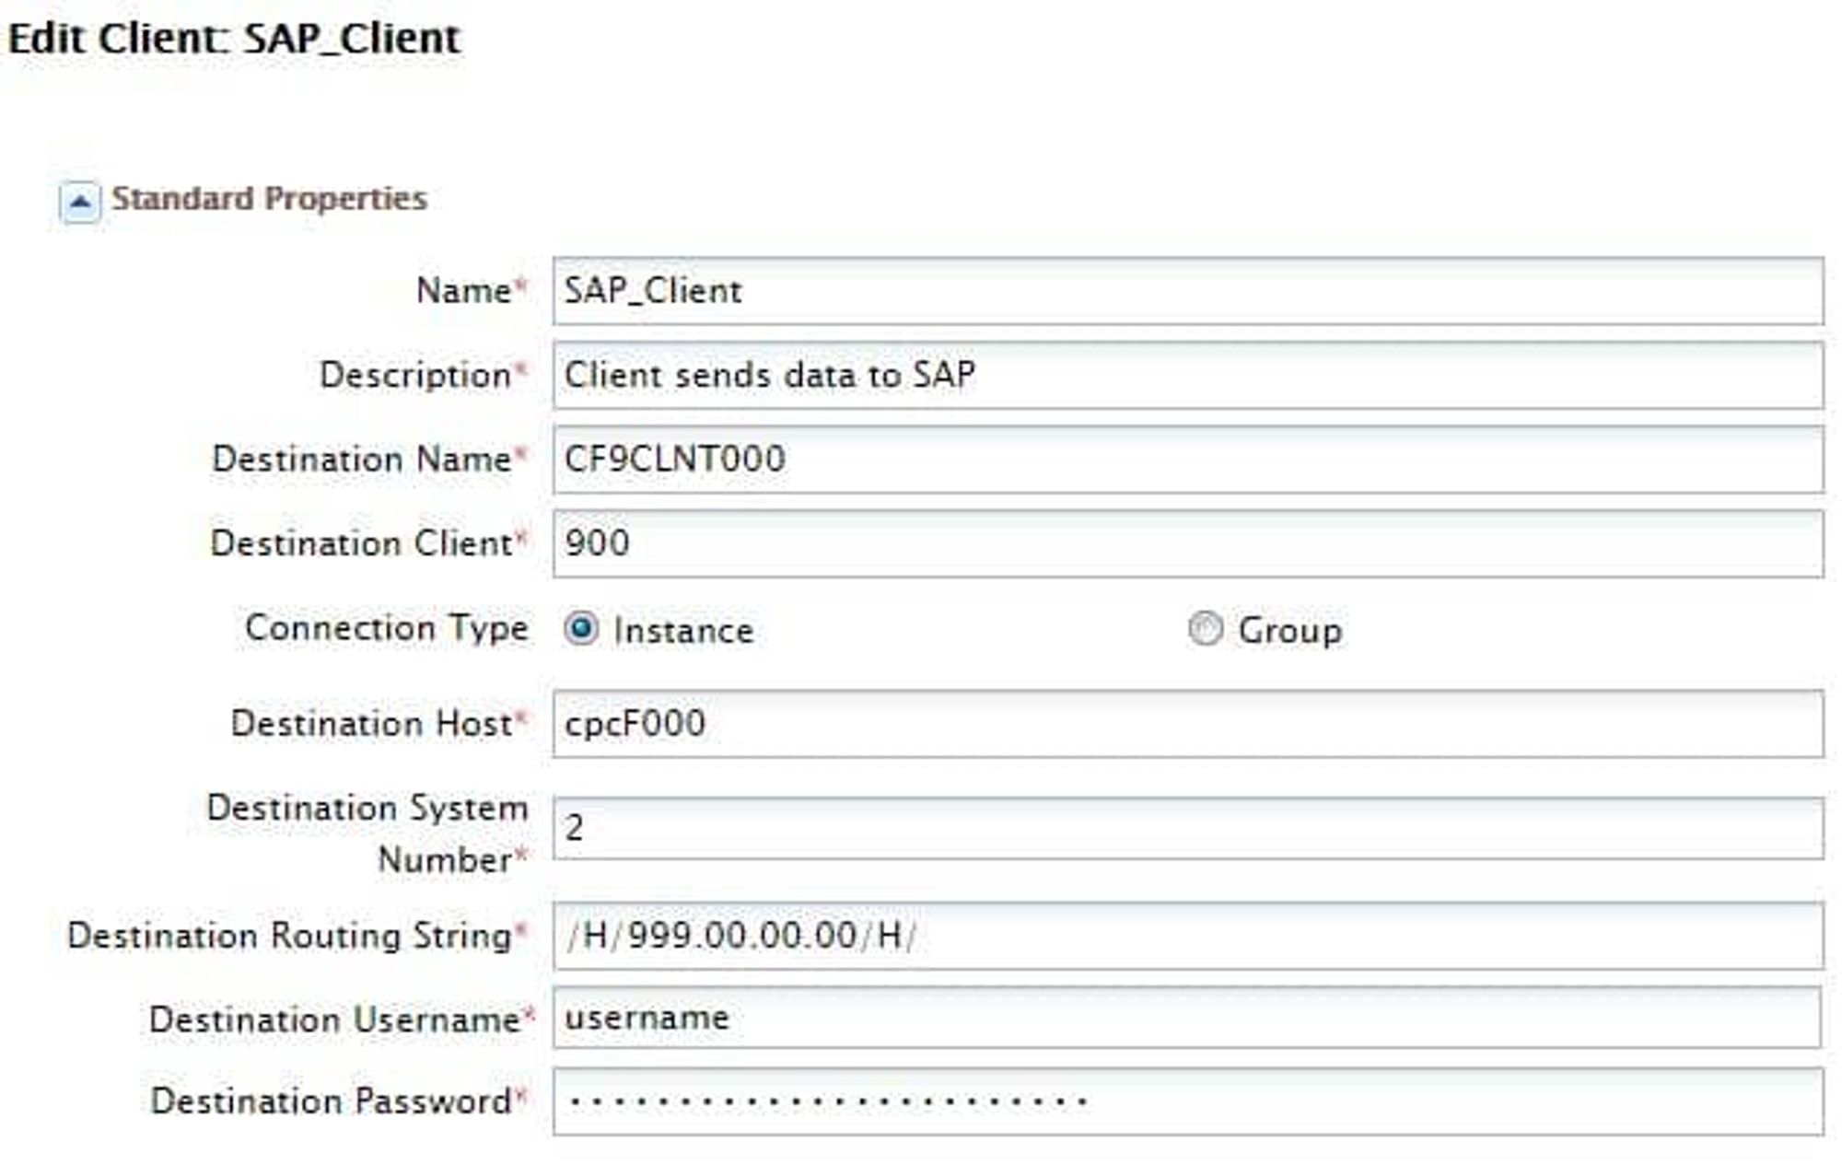This screenshot has height=1165, width=1842.
Task: Select the Destination Host input box
Action: click(x=1187, y=724)
